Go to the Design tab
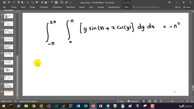The image size is (194, 109). [x=32, y=7]
